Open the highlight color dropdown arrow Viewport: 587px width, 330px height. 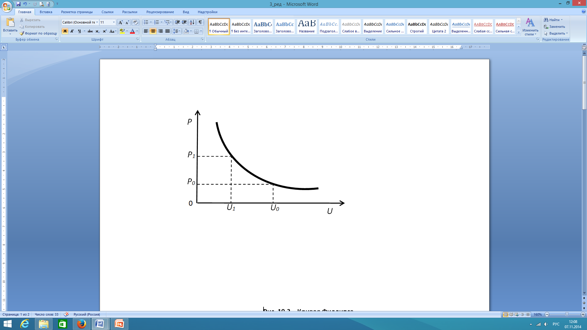tap(127, 31)
